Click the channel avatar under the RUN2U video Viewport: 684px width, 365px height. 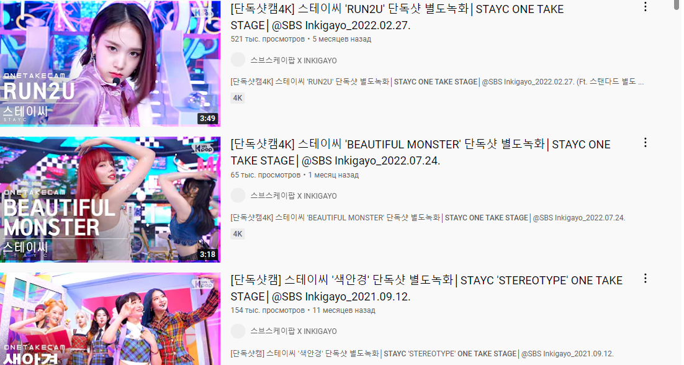[x=238, y=60]
